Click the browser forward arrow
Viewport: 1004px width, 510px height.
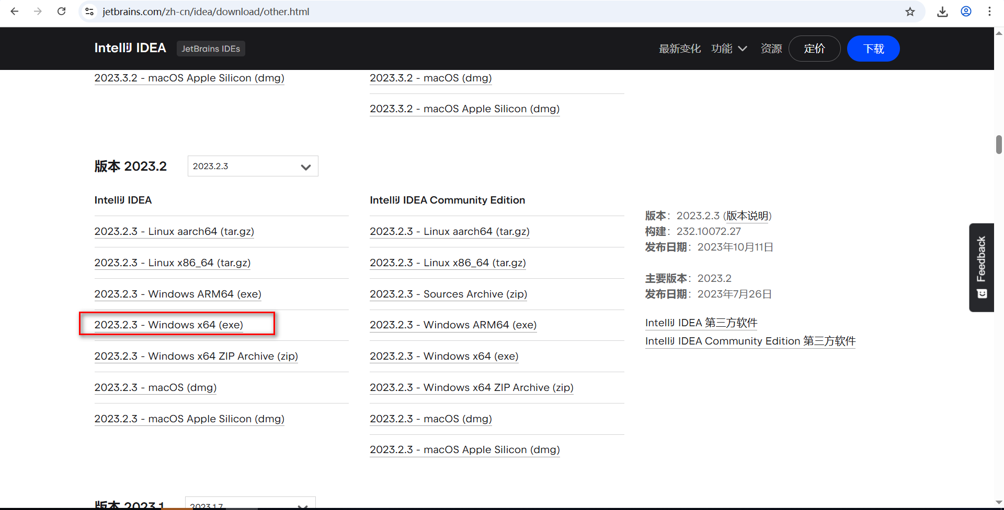(x=38, y=11)
